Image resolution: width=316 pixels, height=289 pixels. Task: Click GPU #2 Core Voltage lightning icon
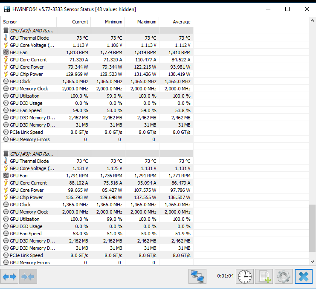coord(6,45)
